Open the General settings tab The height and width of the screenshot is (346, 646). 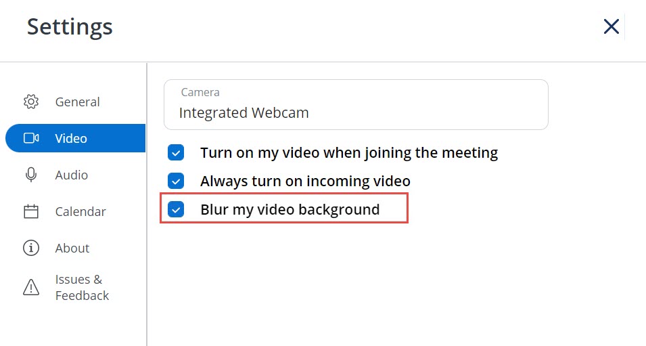pyautogui.click(x=75, y=102)
